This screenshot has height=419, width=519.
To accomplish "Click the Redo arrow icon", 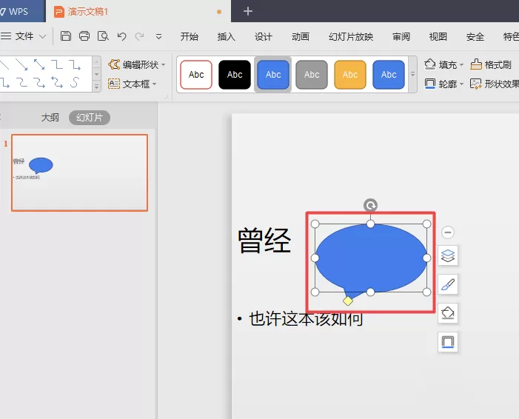I will (140, 36).
